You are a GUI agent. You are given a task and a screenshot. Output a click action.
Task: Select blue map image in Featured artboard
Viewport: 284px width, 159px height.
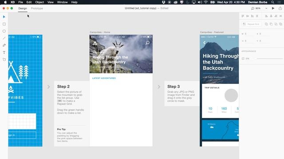click(220, 130)
